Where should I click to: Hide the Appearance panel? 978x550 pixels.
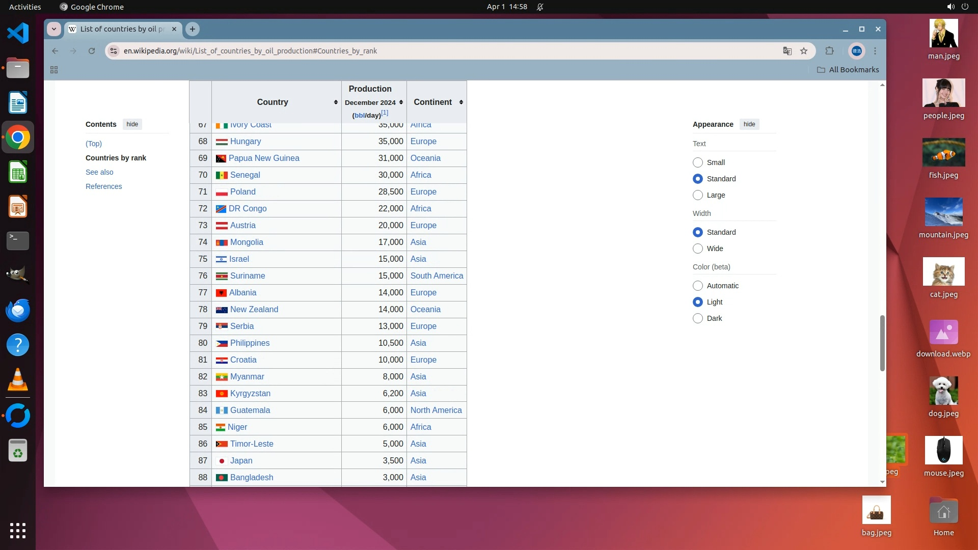(749, 124)
